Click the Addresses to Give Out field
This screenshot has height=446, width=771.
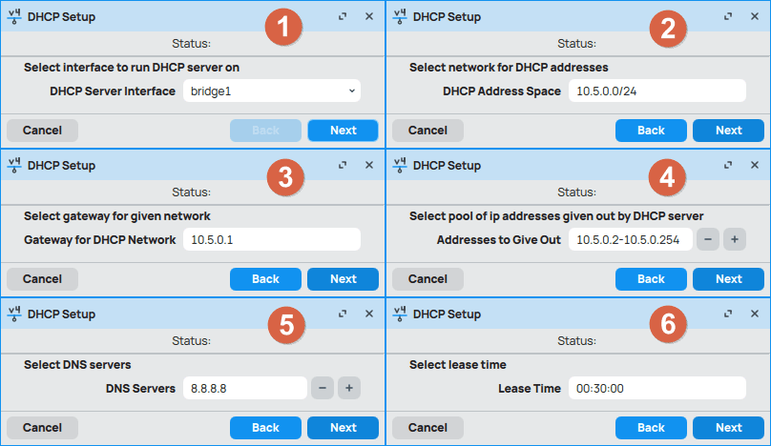[x=629, y=239]
